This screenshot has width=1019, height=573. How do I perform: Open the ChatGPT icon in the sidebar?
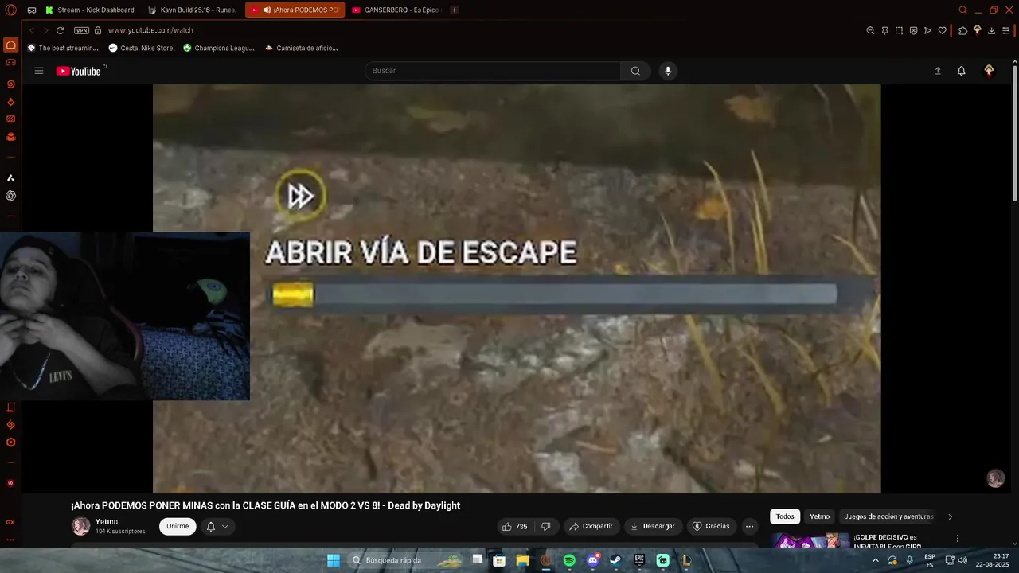10,196
